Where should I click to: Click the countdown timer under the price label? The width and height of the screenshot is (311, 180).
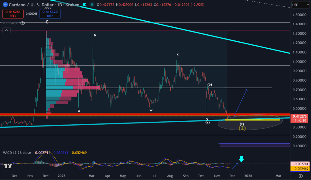(299, 120)
